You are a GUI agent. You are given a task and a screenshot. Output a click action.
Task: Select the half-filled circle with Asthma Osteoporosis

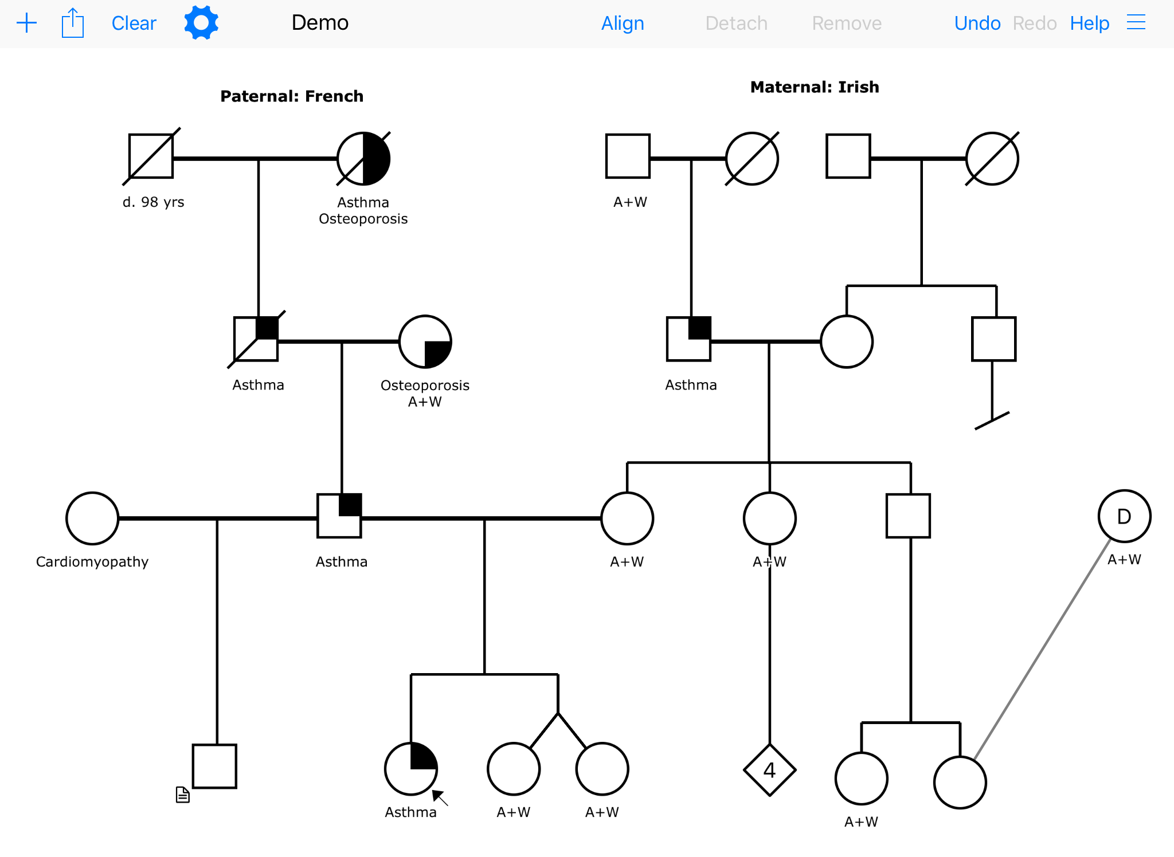pyautogui.click(x=363, y=159)
